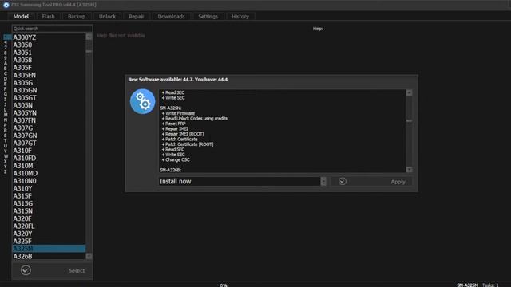Click the model list scrollbar thumb
The height and width of the screenshot is (287, 511).
[x=89, y=51]
